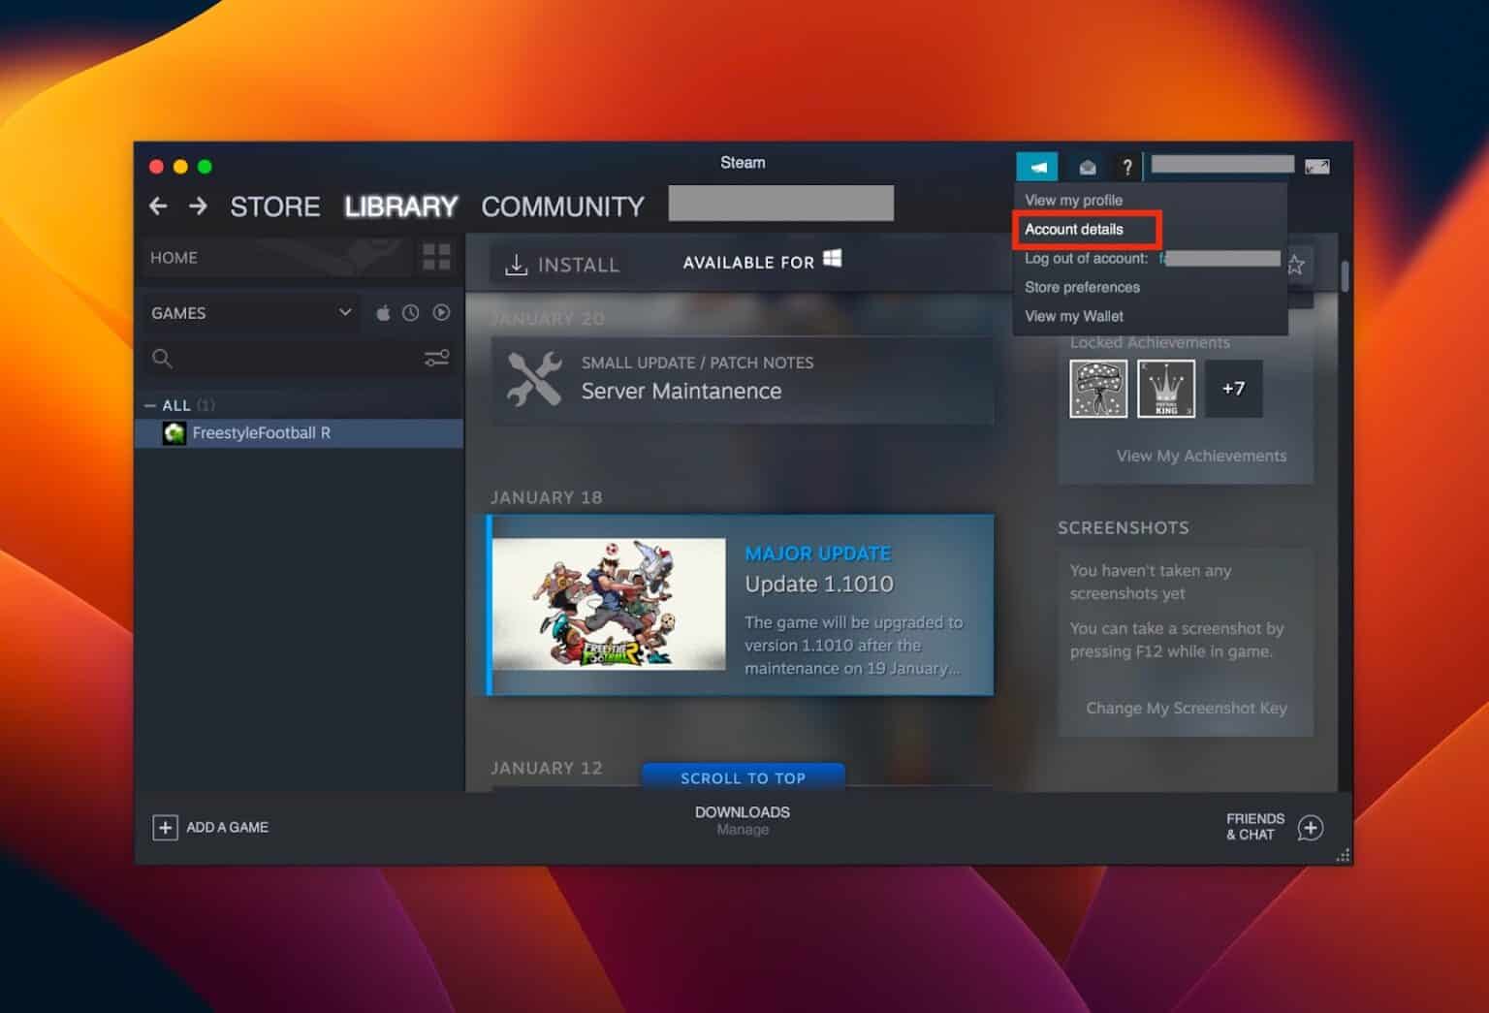The height and width of the screenshot is (1013, 1489).
Task: Click the plus icon beside Add a Game
Action: 165,827
